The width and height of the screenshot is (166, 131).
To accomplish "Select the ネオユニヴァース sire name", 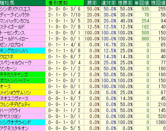I will 14,98.
